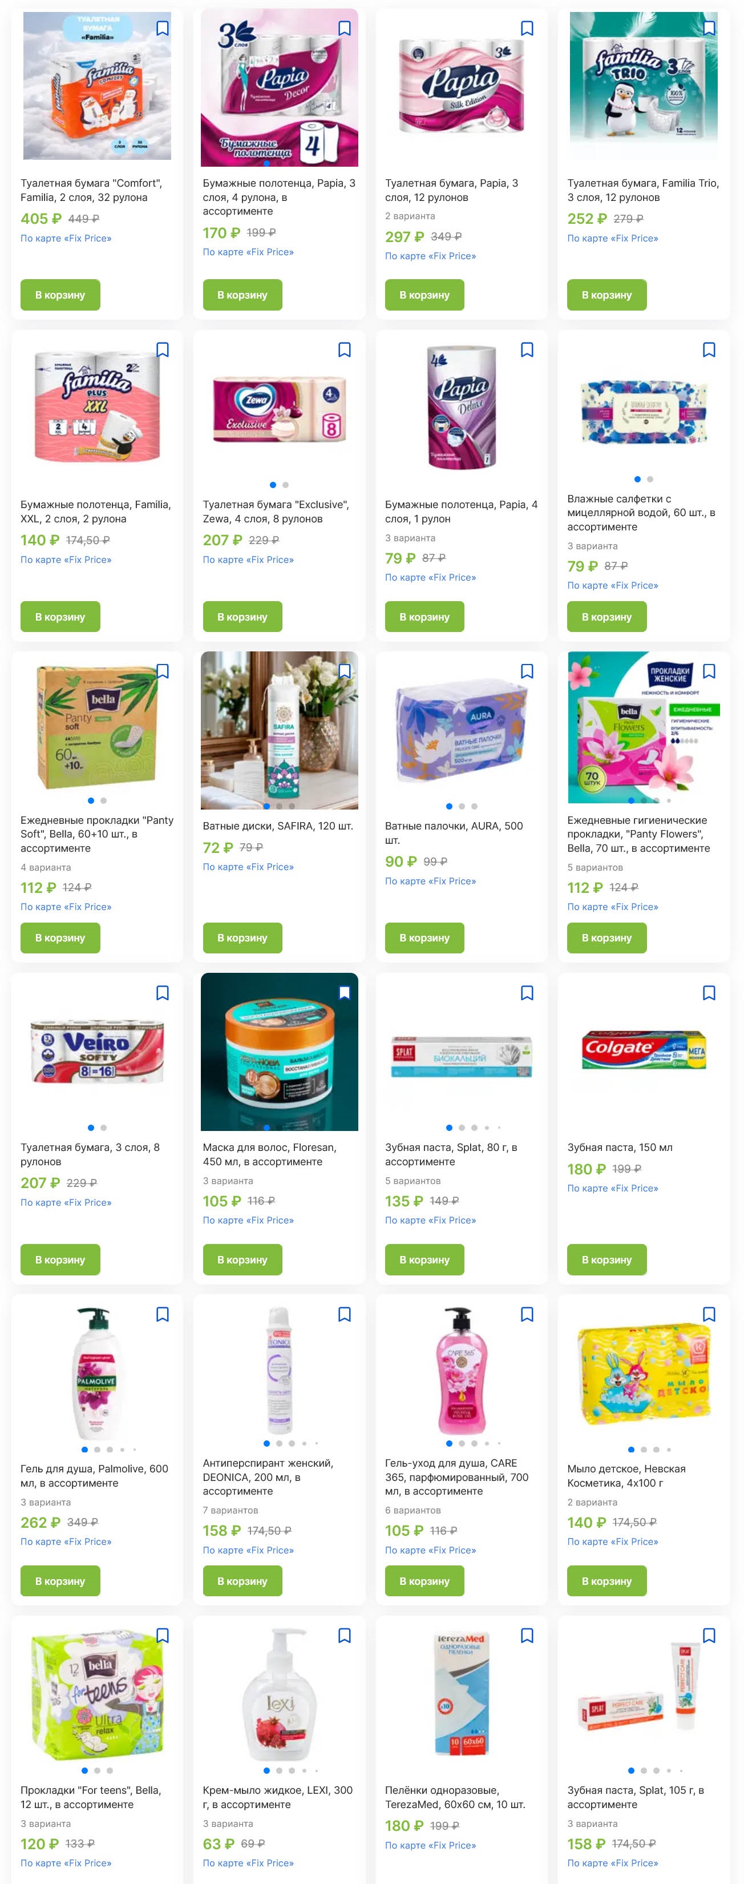Screen dimensions: 744x1884
Task: Bookmark the Familia Comfort toilet paper
Action: point(162,29)
